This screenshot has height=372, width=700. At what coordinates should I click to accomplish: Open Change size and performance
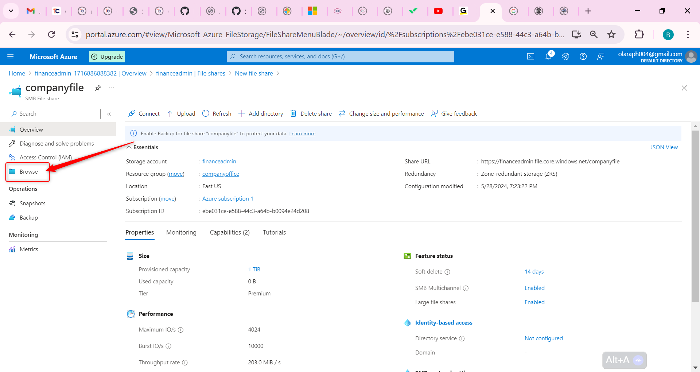tap(381, 113)
